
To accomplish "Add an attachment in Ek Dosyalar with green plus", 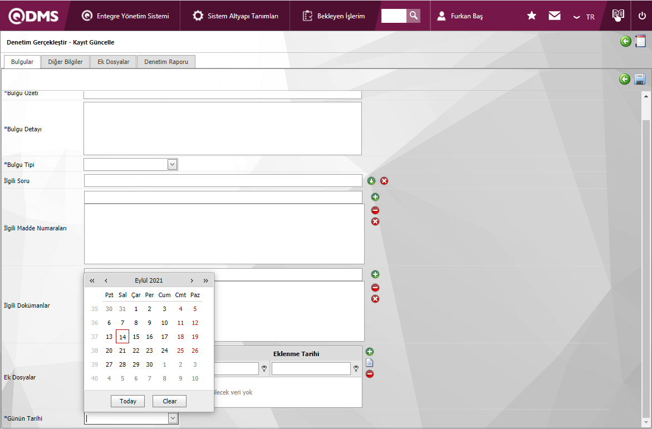I will coord(370,352).
